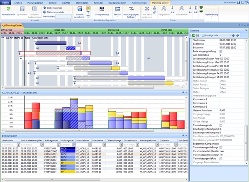Click Auf Seite anpassen zoom icon
Image resolution: width=249 pixels, height=182 pixels.
coord(147,9)
